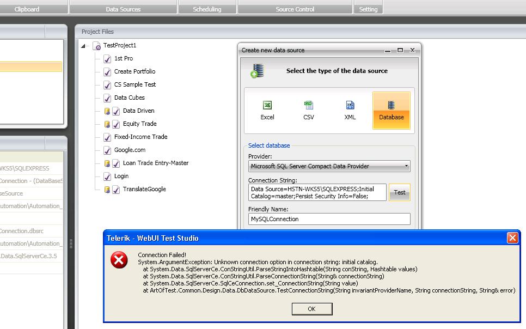
Task: Test the connection string
Action: click(400, 192)
